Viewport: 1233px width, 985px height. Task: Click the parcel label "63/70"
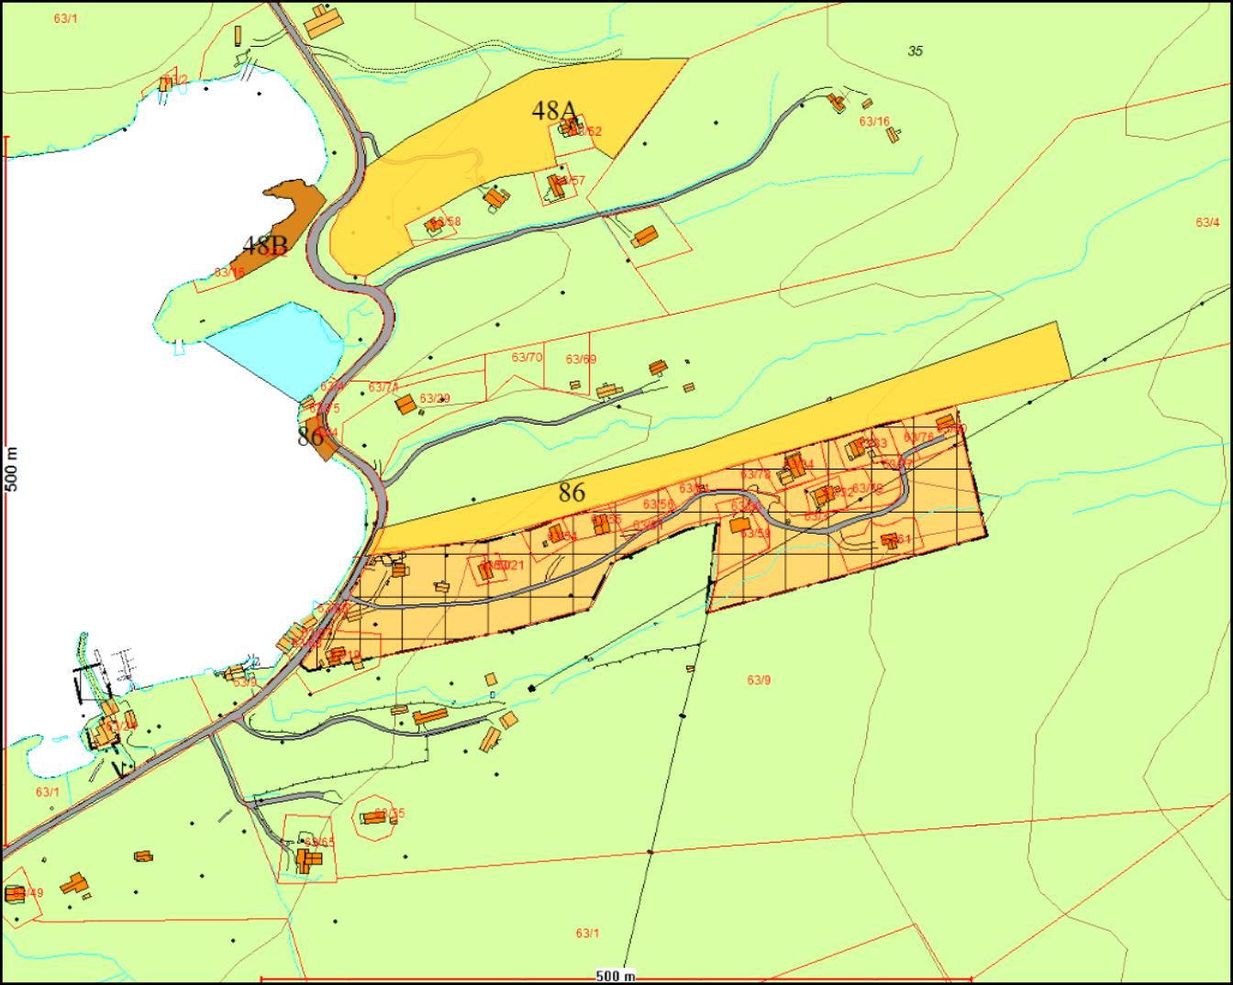tap(527, 358)
